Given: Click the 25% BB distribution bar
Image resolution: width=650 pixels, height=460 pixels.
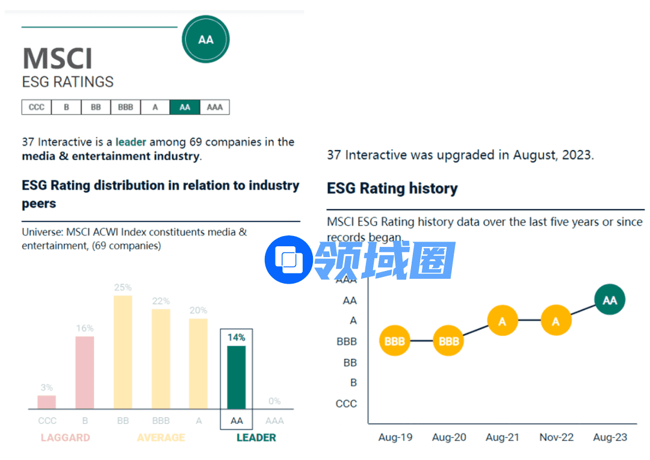Looking at the screenshot, I should (x=123, y=352).
